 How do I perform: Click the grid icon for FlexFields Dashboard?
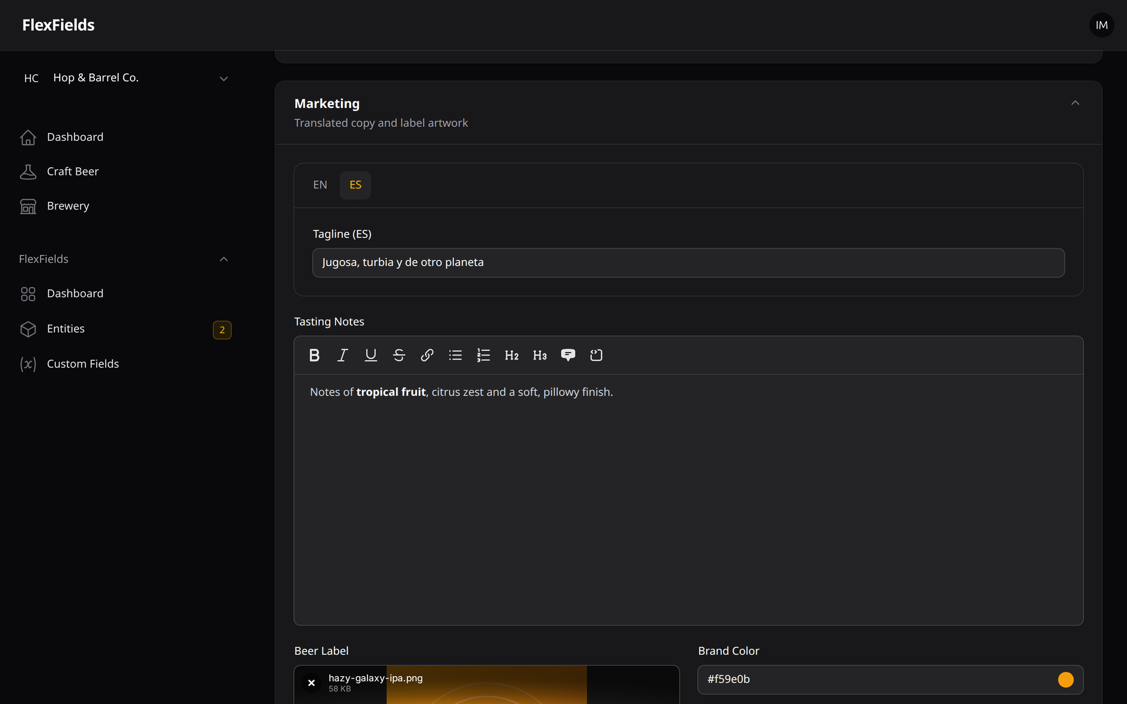(x=28, y=294)
